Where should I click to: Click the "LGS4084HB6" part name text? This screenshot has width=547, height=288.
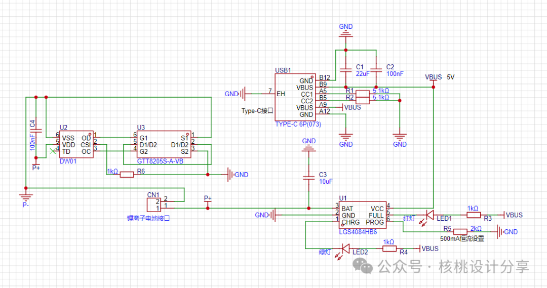(358, 232)
